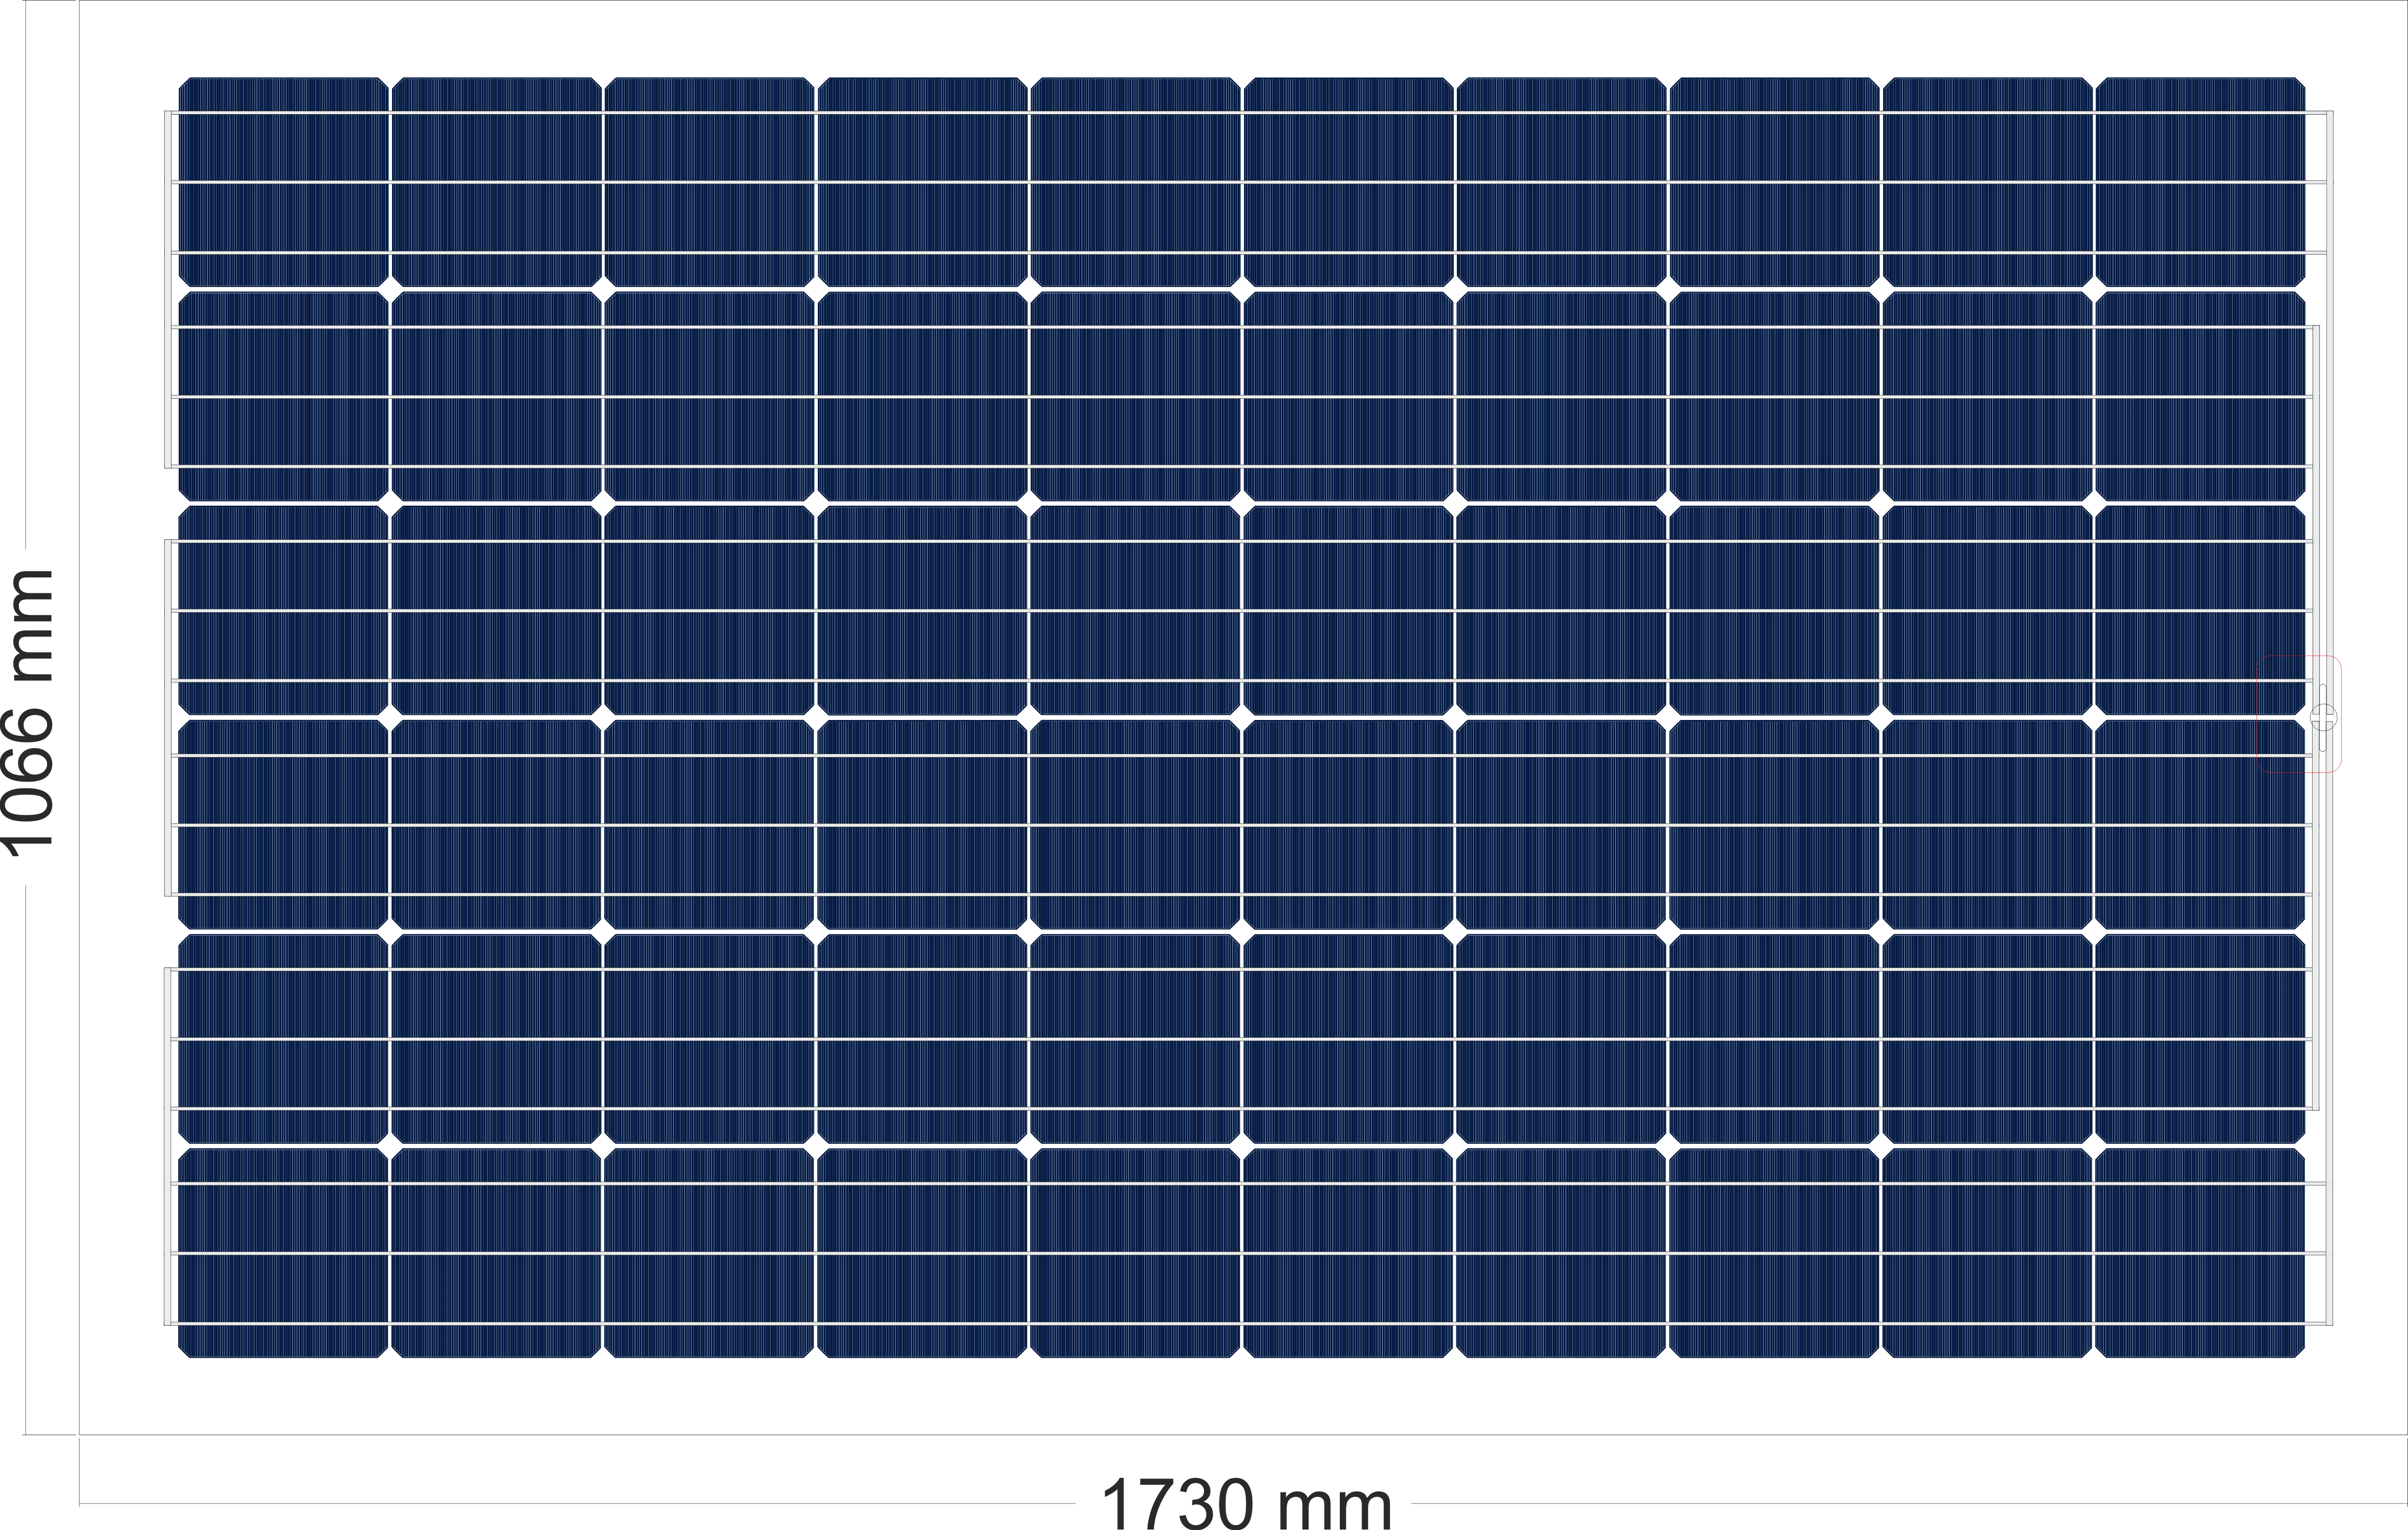Viewport: 2408px width, 1530px height.
Task: Click the left bus ribbon connecting the bottom two rows
Action: point(169,1146)
